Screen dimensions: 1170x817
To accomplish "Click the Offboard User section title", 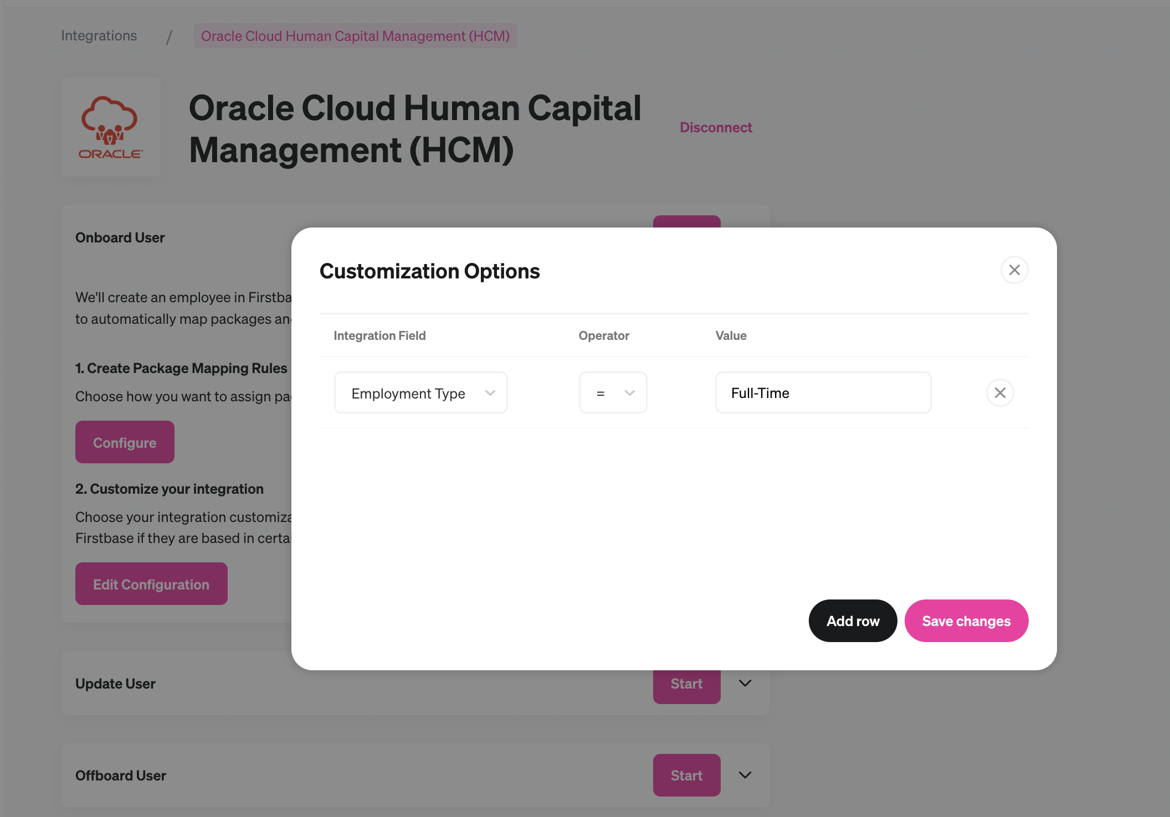I will tap(121, 775).
